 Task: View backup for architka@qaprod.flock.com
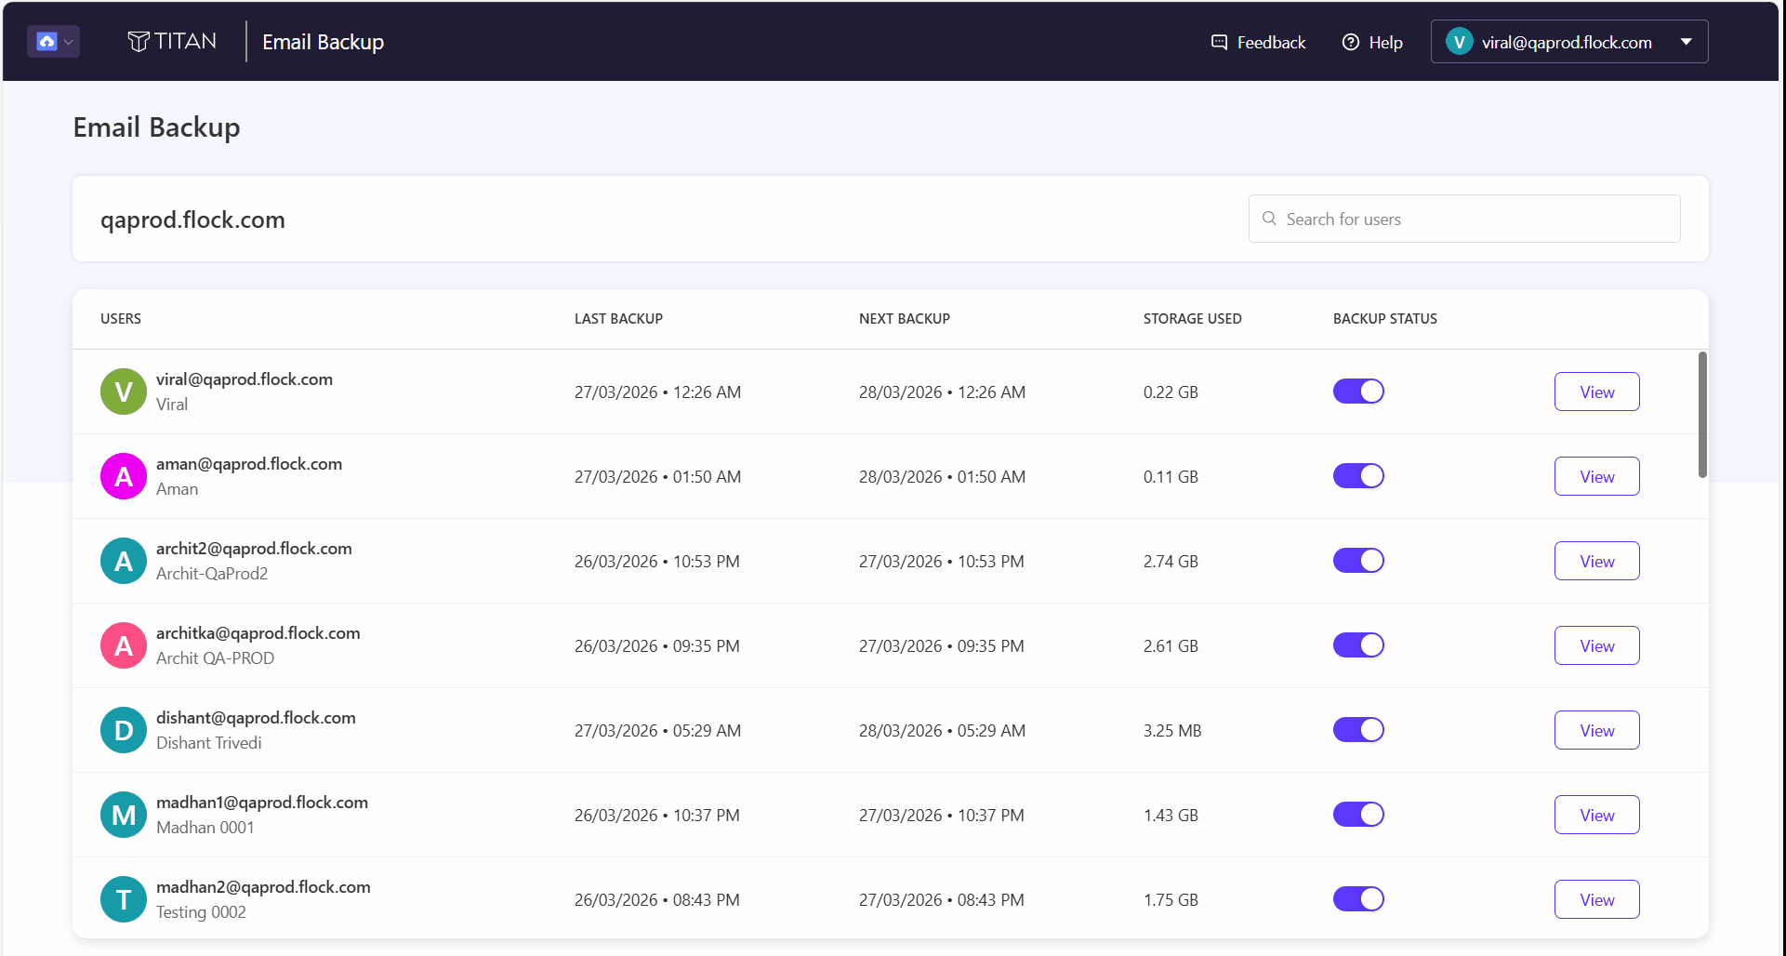(x=1596, y=645)
